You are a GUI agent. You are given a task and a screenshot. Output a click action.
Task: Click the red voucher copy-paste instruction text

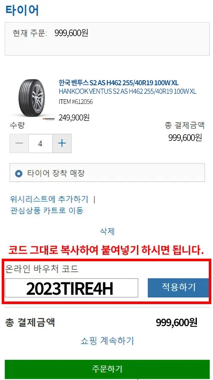pos(106,251)
